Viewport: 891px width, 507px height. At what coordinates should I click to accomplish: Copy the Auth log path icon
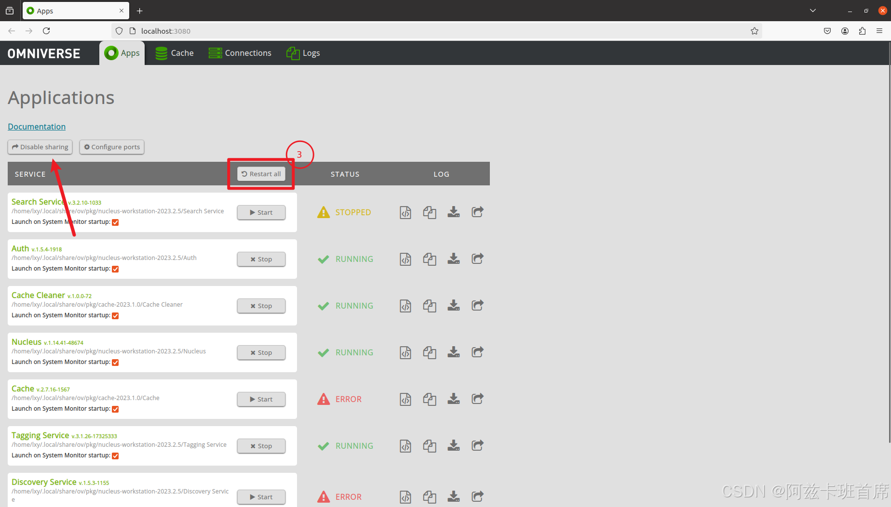[430, 259]
